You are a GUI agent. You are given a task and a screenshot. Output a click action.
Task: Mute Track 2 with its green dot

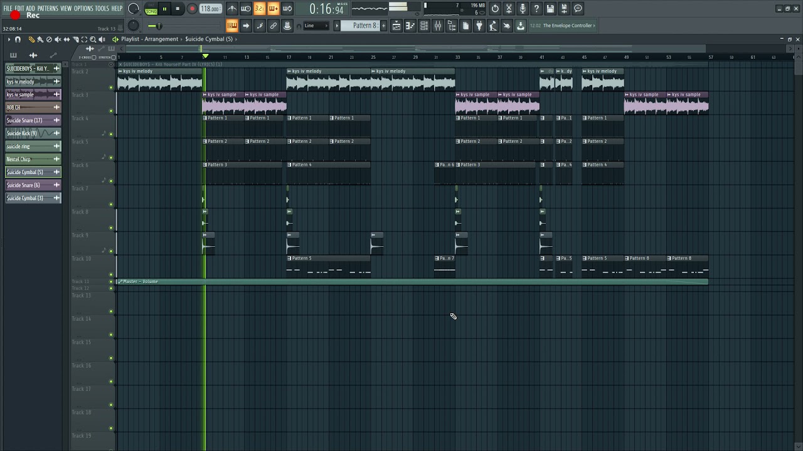112,88
